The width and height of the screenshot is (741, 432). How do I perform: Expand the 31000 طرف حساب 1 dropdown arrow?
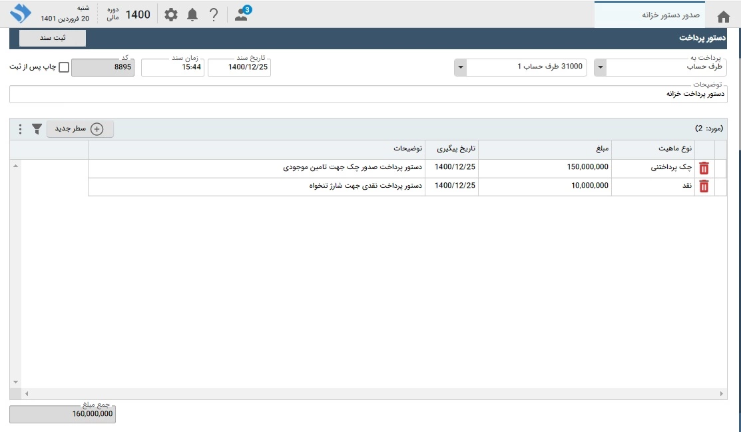pos(461,67)
